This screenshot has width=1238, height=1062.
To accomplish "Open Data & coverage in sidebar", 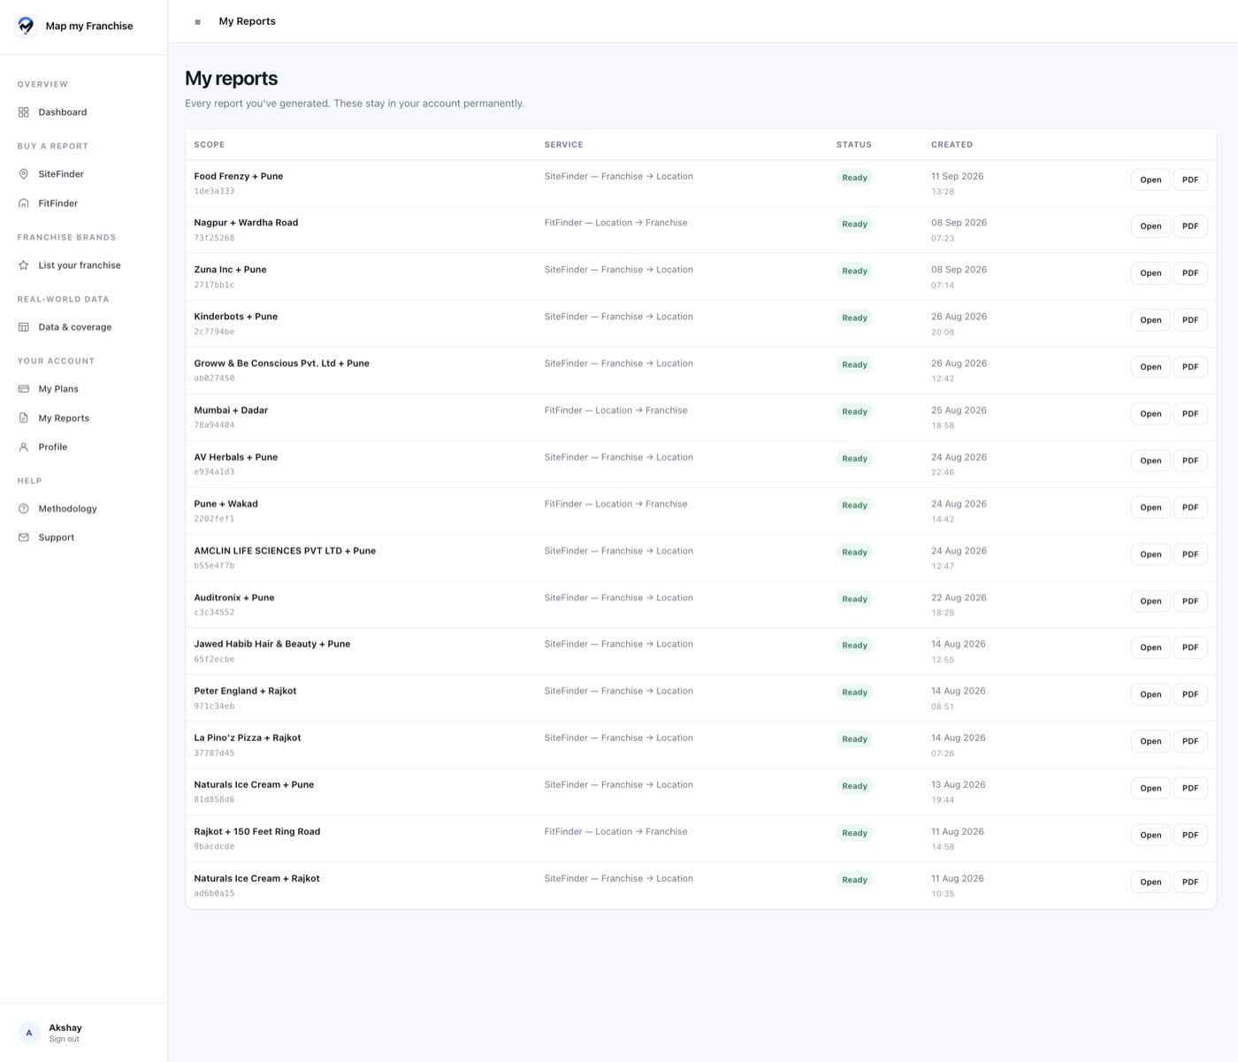I will [x=75, y=327].
